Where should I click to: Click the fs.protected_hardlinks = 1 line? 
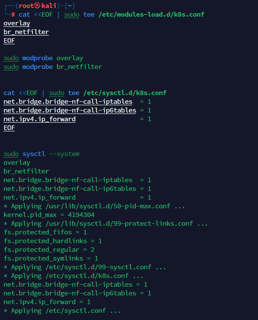pos(53,241)
